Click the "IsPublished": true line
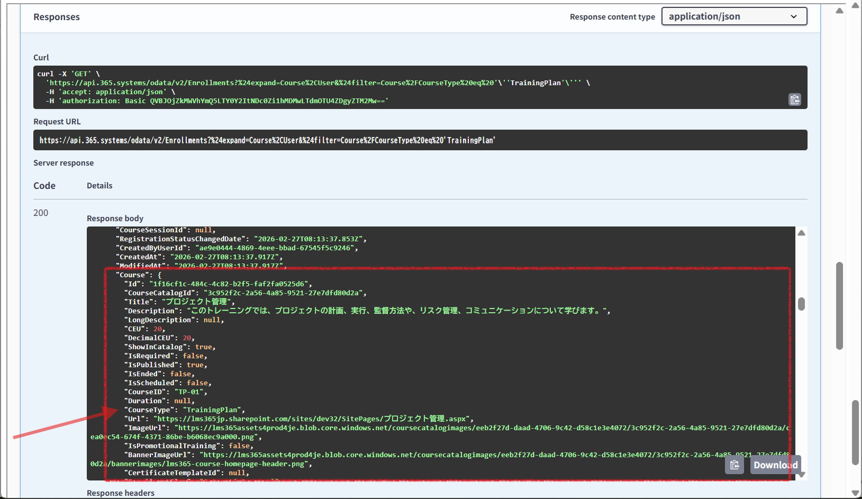This screenshot has height=499, width=862. (x=166, y=365)
